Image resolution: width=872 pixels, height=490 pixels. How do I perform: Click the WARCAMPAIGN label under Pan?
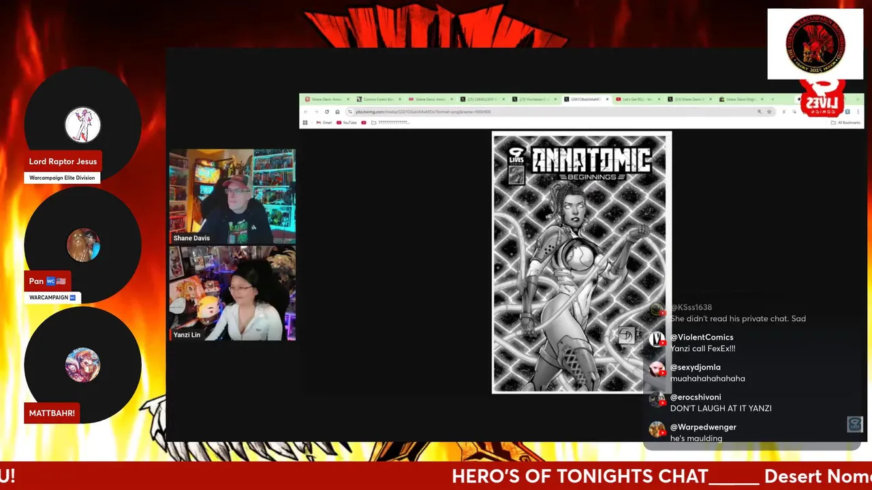[x=52, y=297]
